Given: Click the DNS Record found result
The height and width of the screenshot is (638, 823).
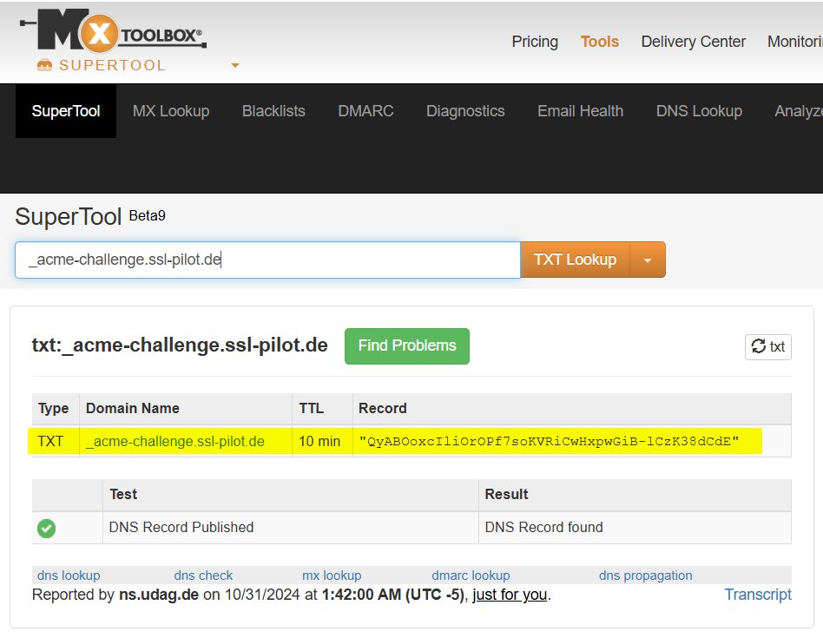Looking at the screenshot, I should [x=543, y=527].
